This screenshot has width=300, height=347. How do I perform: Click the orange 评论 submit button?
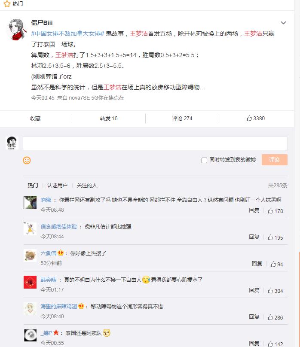coord(274,160)
